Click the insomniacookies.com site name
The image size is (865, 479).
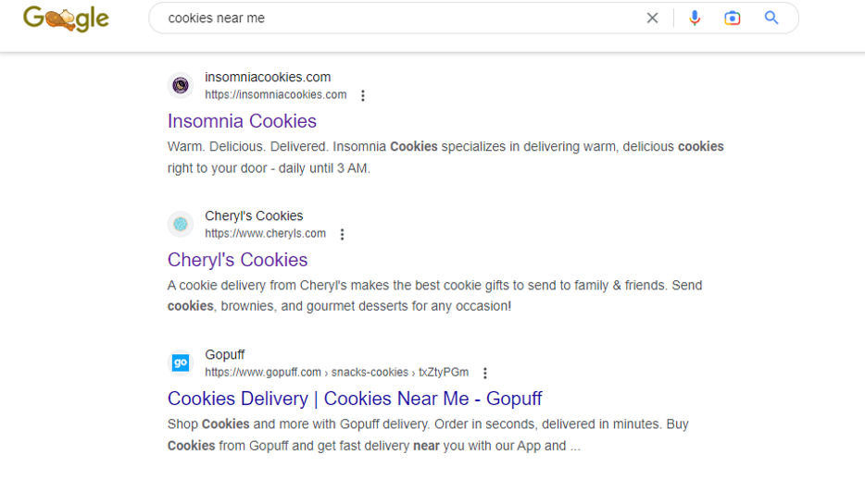point(268,77)
